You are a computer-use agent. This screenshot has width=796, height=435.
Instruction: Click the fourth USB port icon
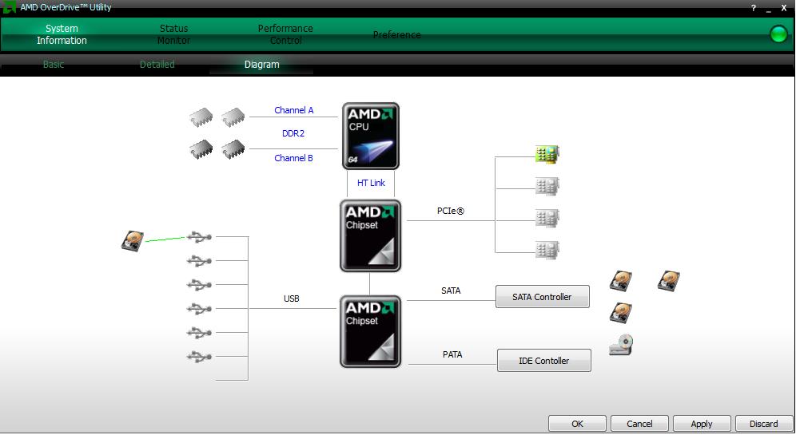(x=199, y=309)
